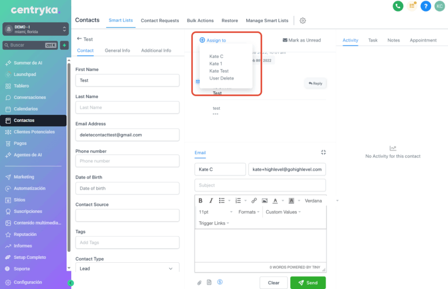The height and width of the screenshot is (289, 448).
Task: Click the green lightning quick actions icon
Action: [x=64, y=45]
